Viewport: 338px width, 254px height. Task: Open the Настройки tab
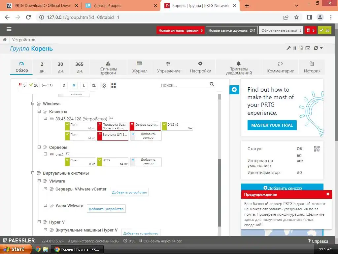(200, 67)
